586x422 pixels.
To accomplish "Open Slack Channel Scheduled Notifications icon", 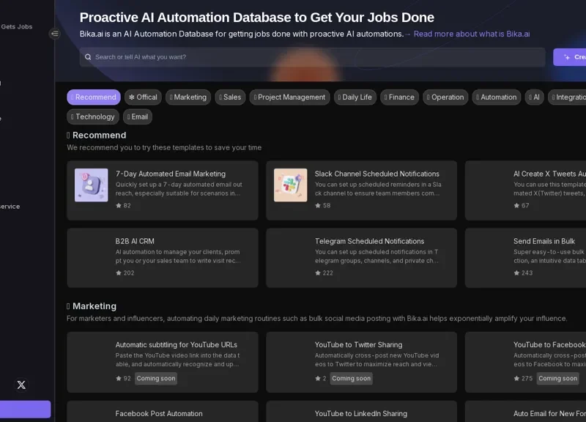I will [290, 185].
